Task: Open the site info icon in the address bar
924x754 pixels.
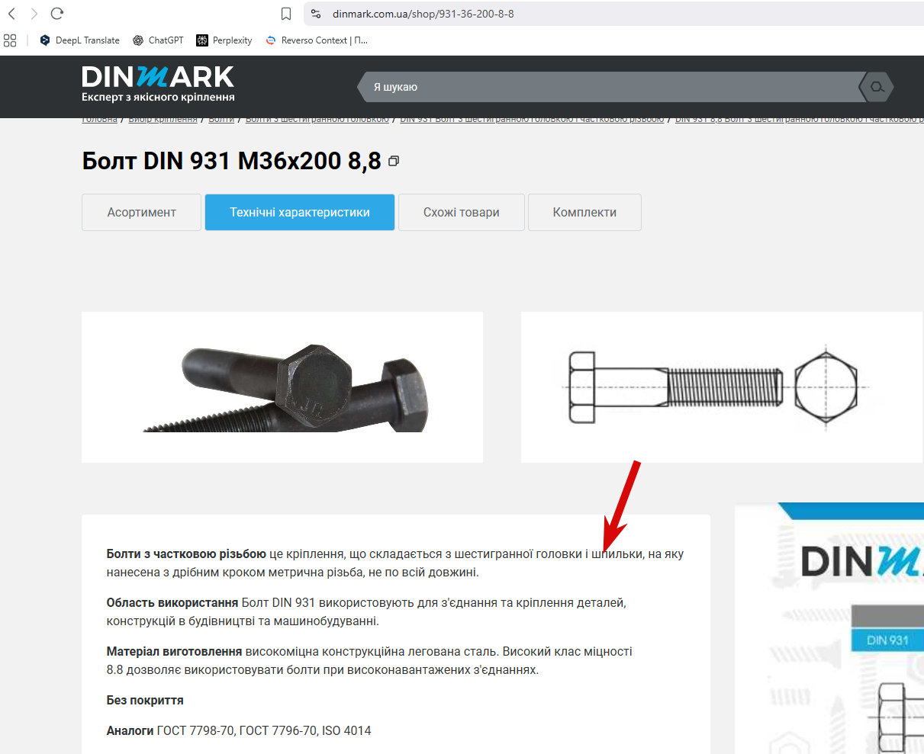Action: coord(316,14)
